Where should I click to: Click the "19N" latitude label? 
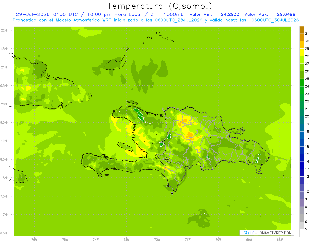[4, 141]
